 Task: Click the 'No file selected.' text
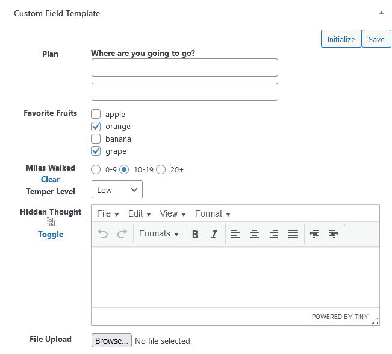(x=164, y=341)
